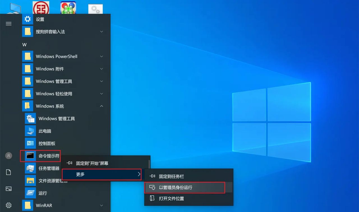The image size is (359, 212).
Task: Expand the WinRAR folder entry
Action: pos(101,205)
